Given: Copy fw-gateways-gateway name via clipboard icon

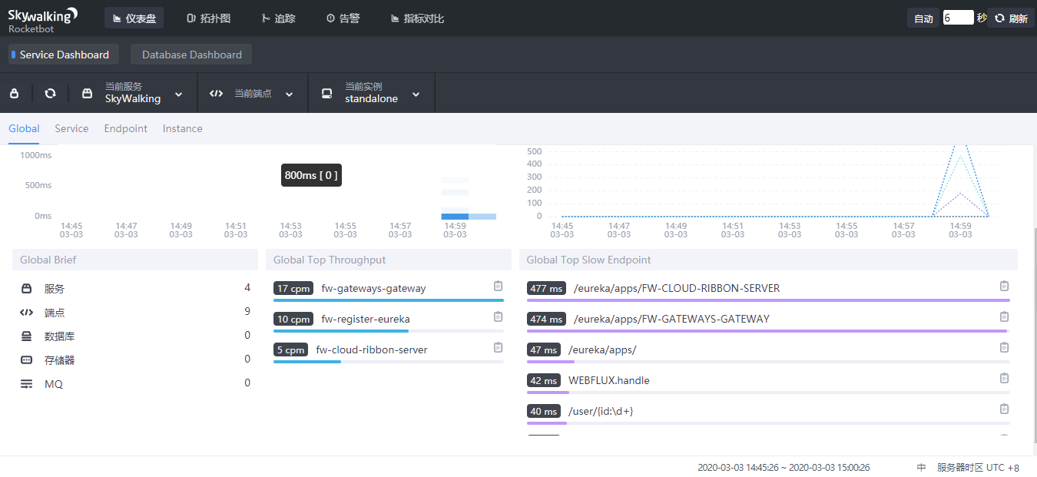Looking at the screenshot, I should pyautogui.click(x=498, y=287).
